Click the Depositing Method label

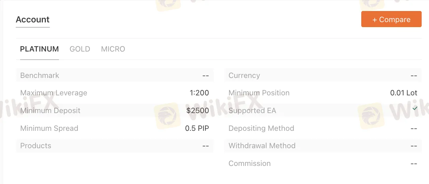(x=261, y=128)
